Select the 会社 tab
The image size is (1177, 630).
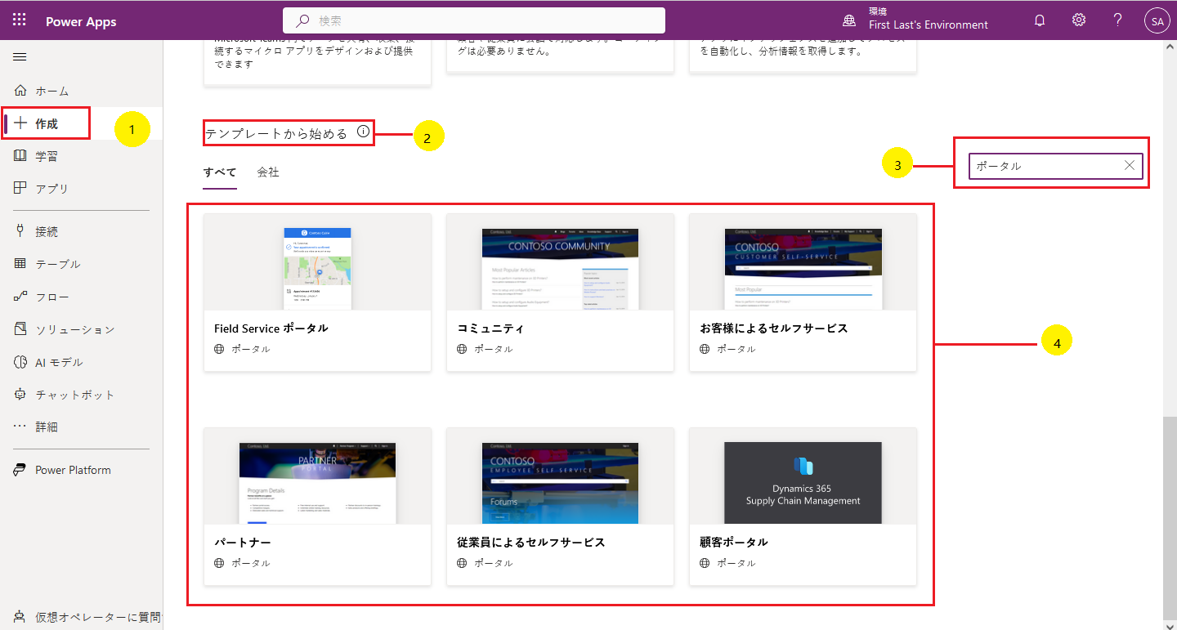tap(268, 172)
